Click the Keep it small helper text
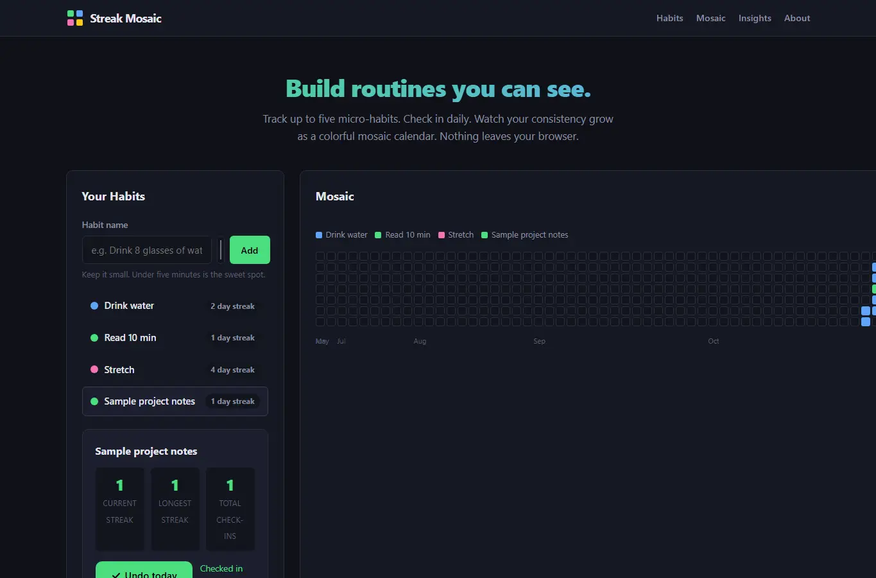Viewport: 876px width, 578px height. click(x=173, y=275)
